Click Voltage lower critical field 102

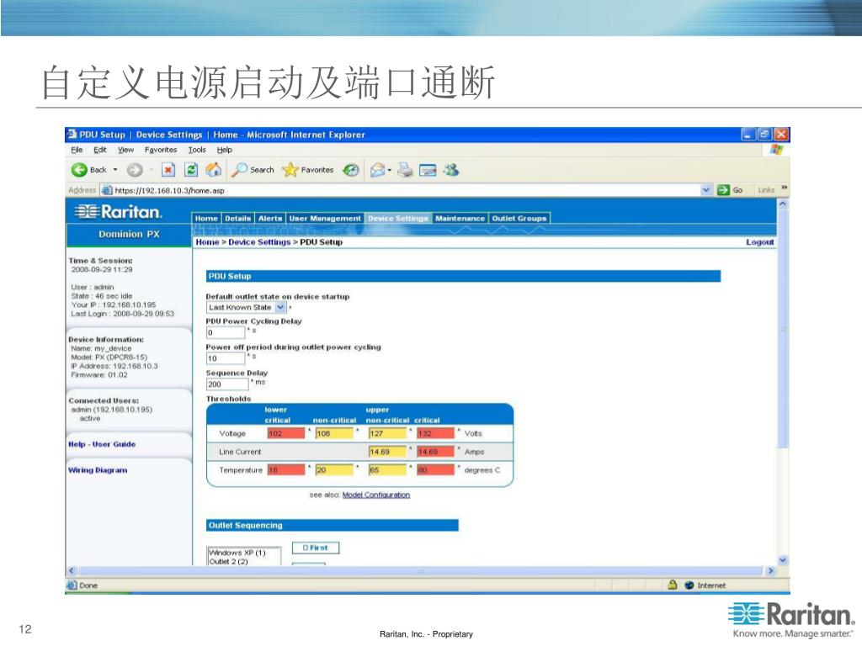286,433
